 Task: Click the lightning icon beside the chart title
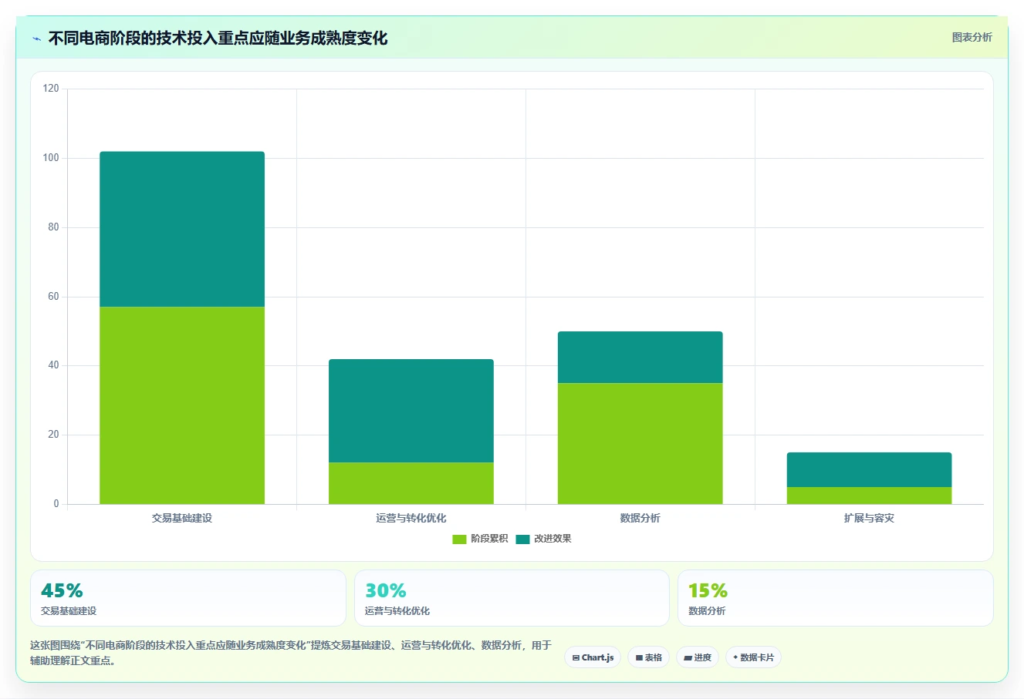(x=36, y=39)
